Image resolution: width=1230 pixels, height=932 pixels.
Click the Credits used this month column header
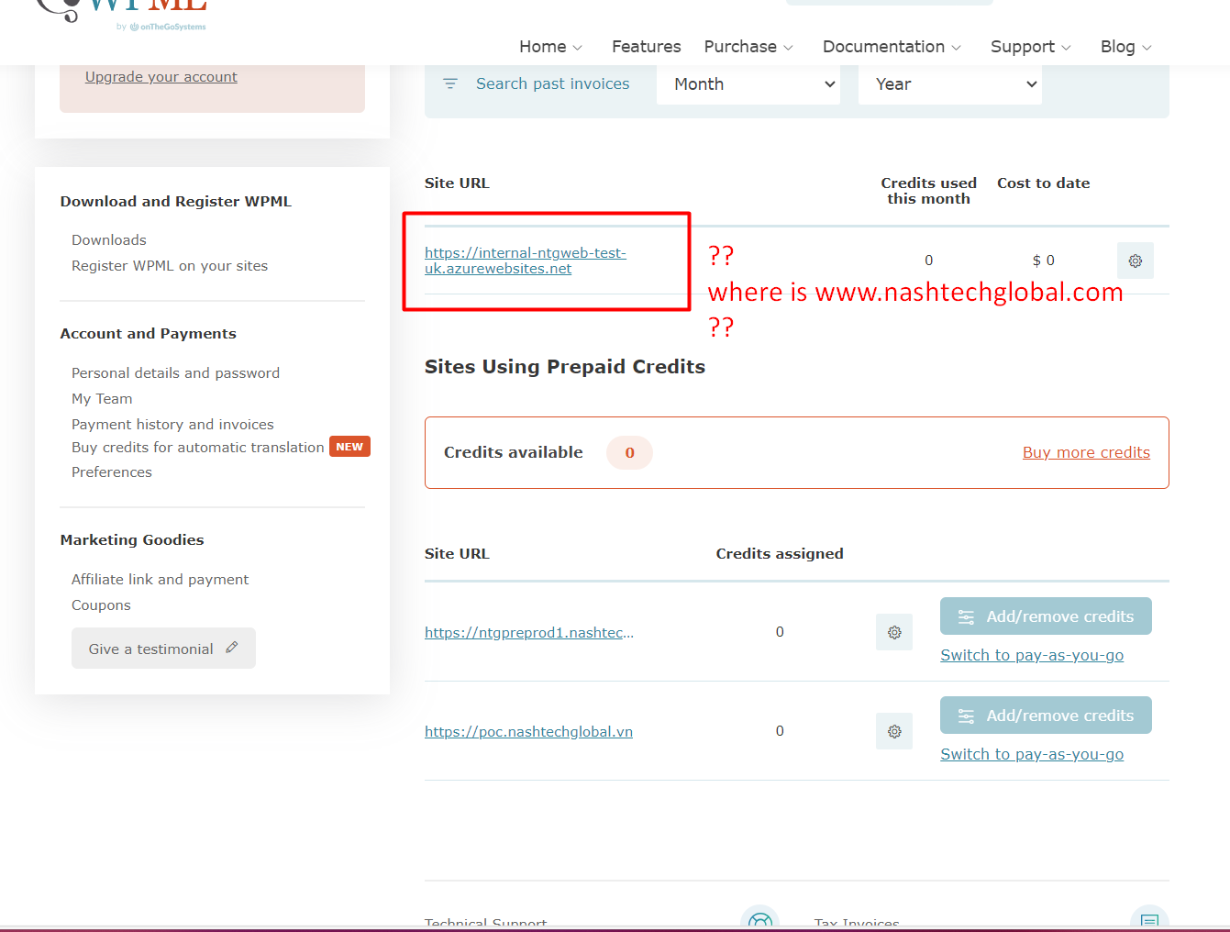click(x=928, y=191)
